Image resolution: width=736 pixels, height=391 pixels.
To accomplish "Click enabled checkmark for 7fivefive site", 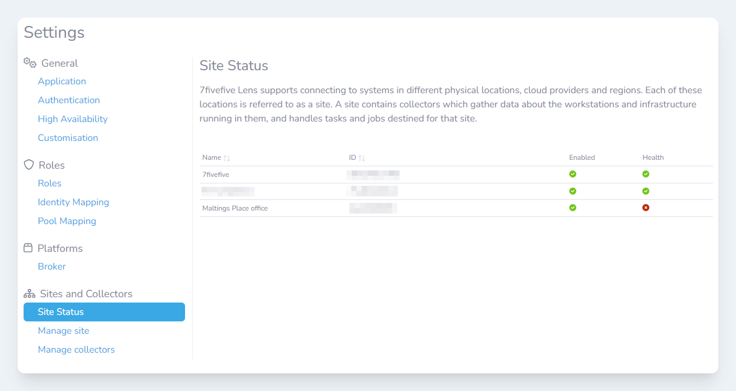I will click(573, 174).
